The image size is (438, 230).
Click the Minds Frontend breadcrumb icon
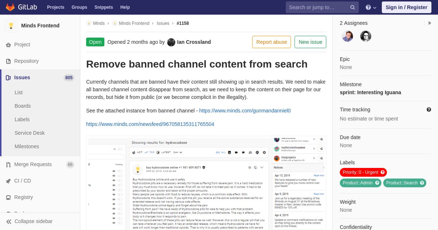(115, 23)
